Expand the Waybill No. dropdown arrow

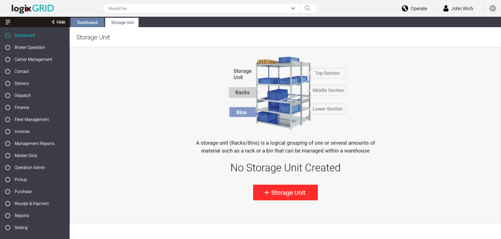coord(293,8)
